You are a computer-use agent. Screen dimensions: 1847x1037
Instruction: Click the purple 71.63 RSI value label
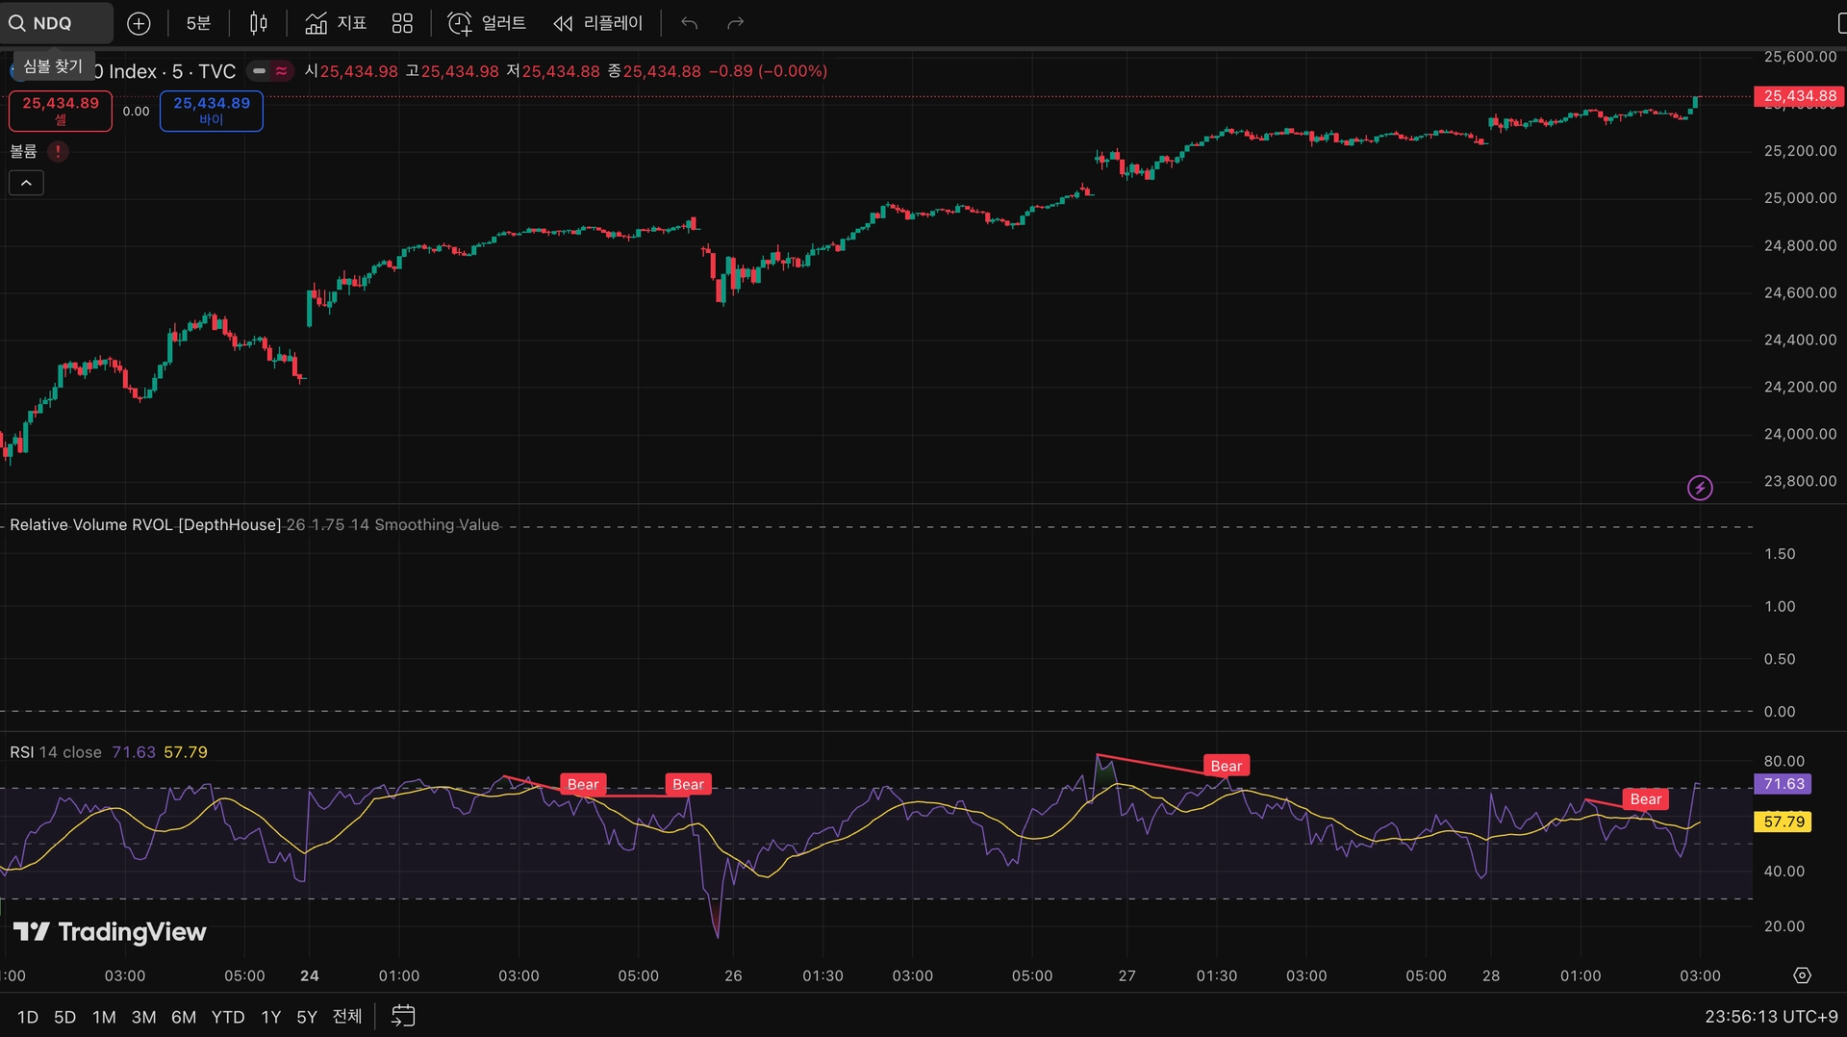(1784, 784)
